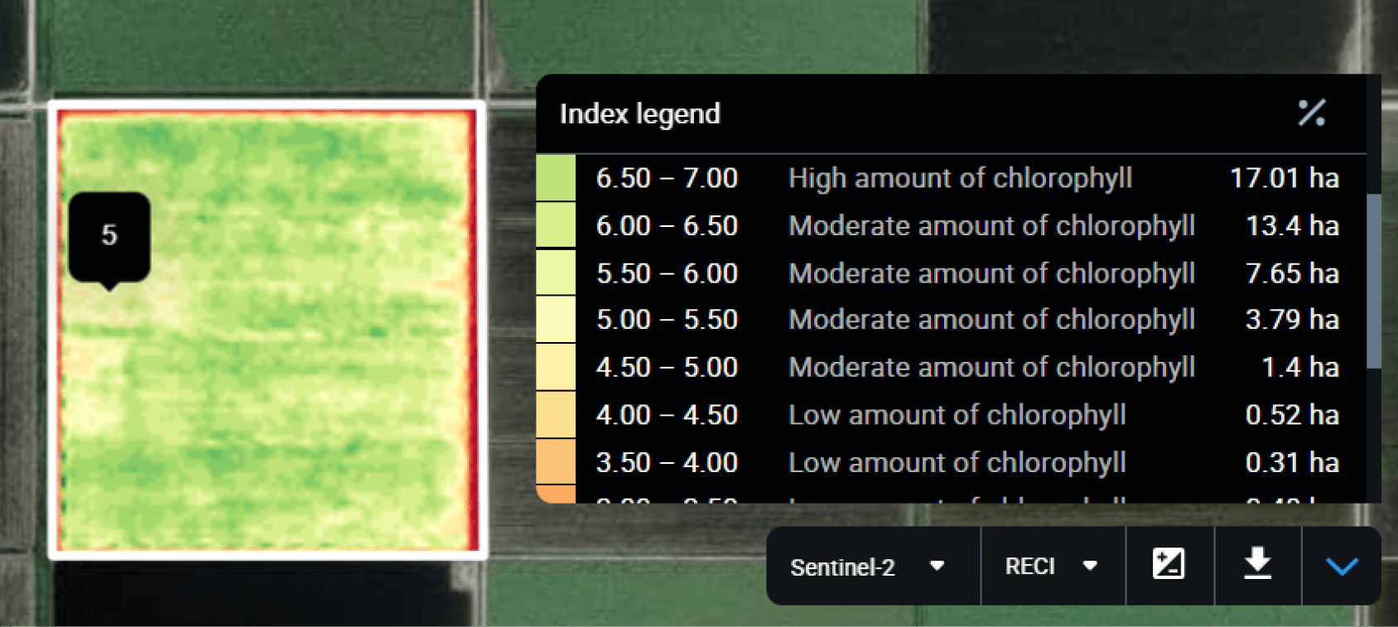Screen dimensions: 1398x627
Task: Select the 5.00 – 5.50 color swatch
Action: pos(556,319)
